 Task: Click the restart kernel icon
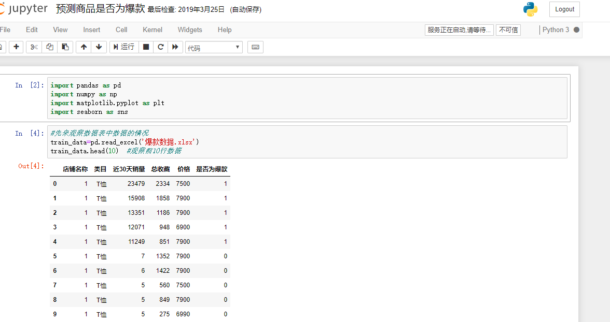160,47
